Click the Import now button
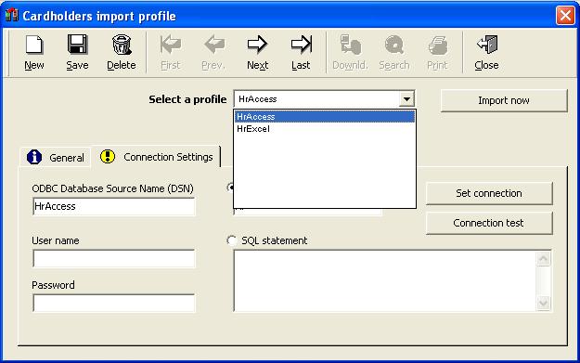Image resolution: width=580 pixels, height=363 pixels. (x=504, y=100)
